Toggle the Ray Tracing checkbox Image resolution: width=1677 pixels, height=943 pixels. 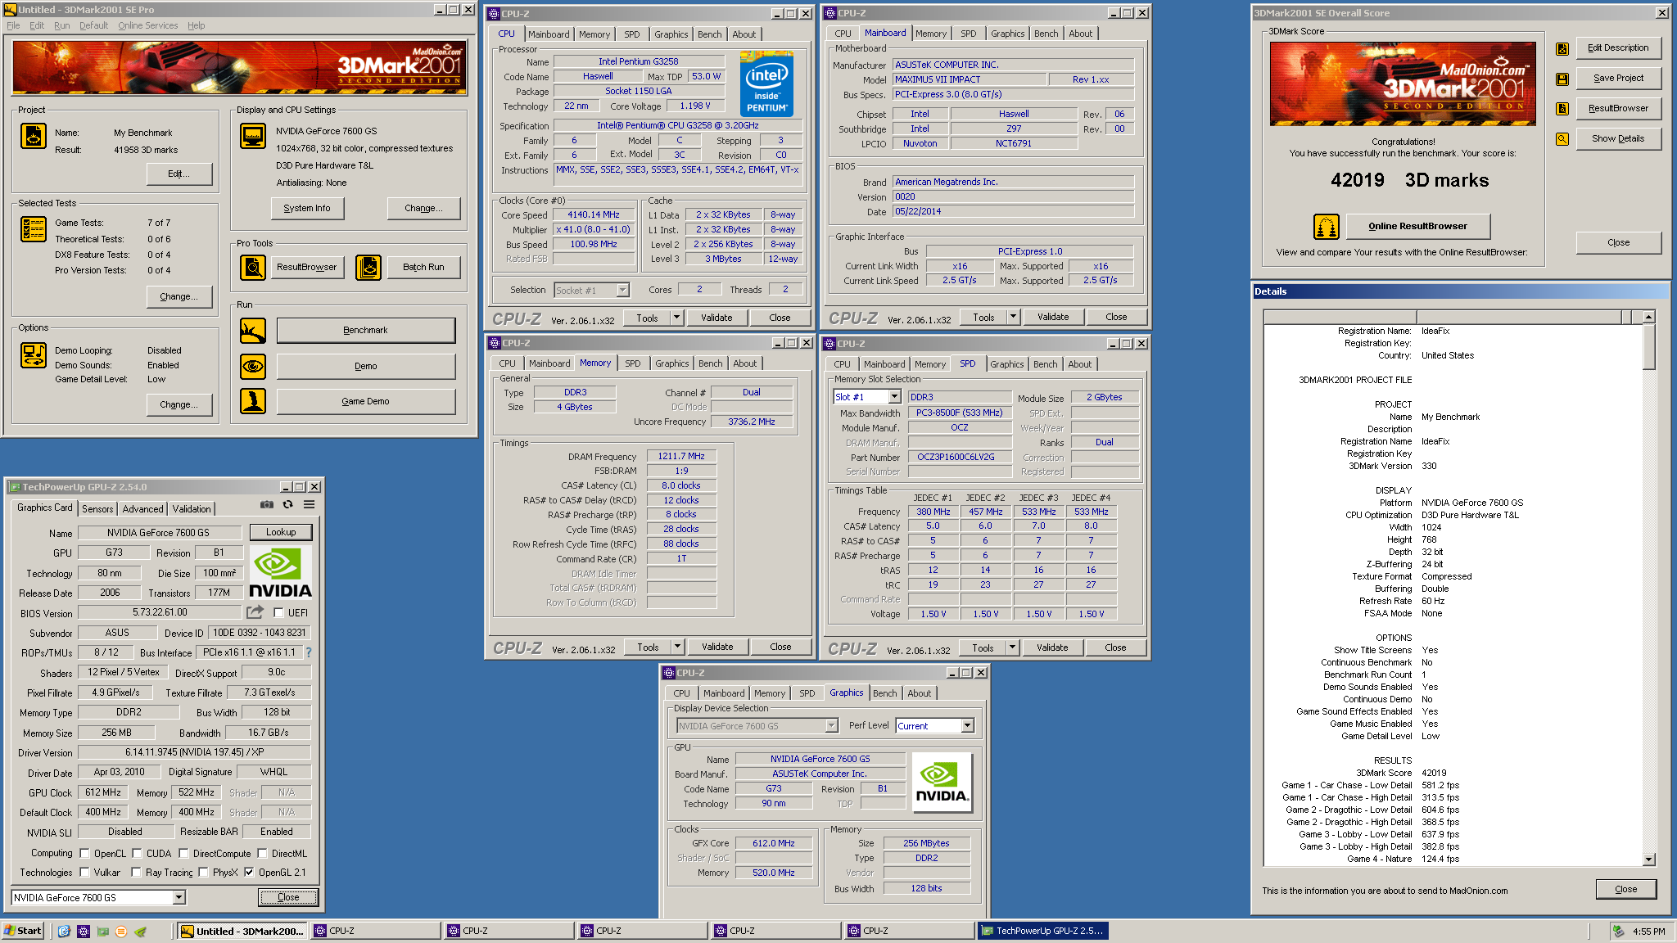tap(136, 873)
